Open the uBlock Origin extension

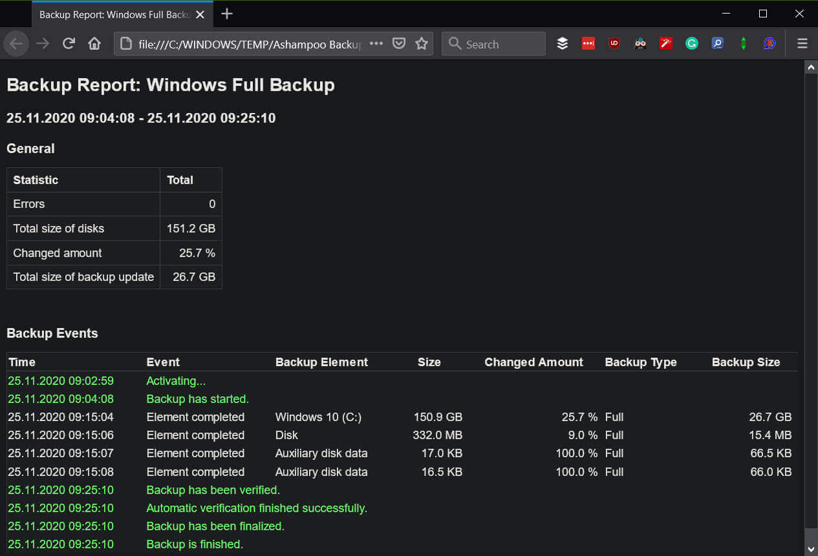pos(614,43)
